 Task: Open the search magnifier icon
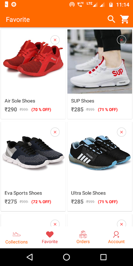pyautogui.click(x=111, y=19)
